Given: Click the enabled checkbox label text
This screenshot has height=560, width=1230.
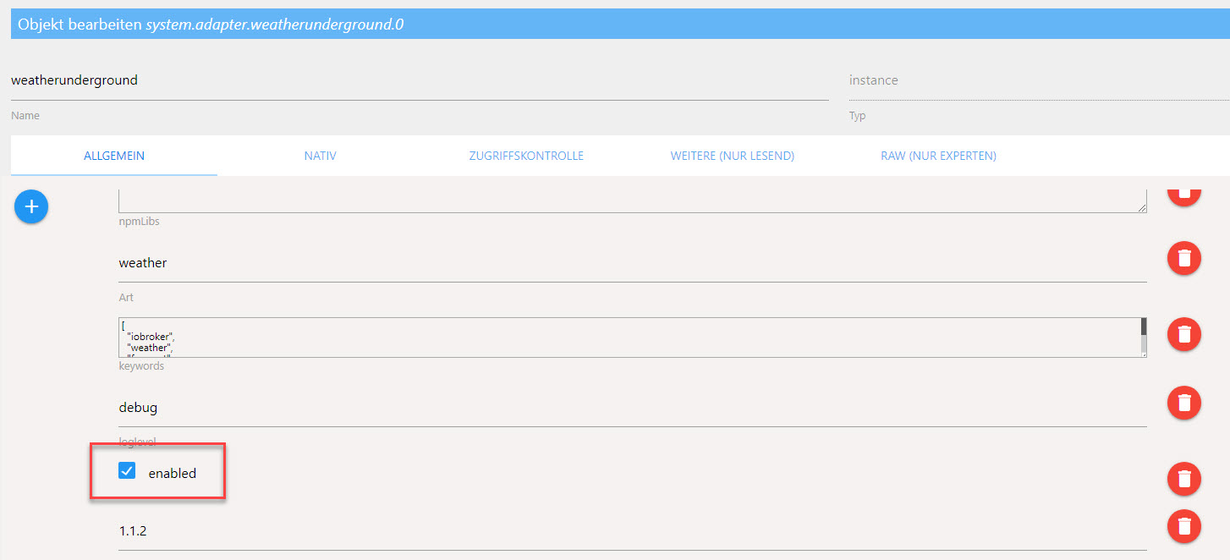Looking at the screenshot, I should click(173, 473).
